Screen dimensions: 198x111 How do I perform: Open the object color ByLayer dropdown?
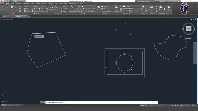click(131, 6)
